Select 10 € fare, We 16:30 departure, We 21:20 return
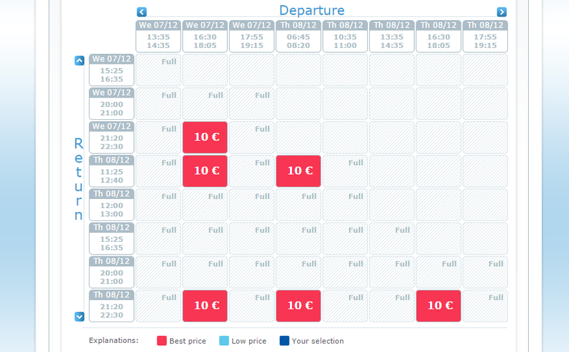569x352 pixels. pyautogui.click(x=205, y=137)
